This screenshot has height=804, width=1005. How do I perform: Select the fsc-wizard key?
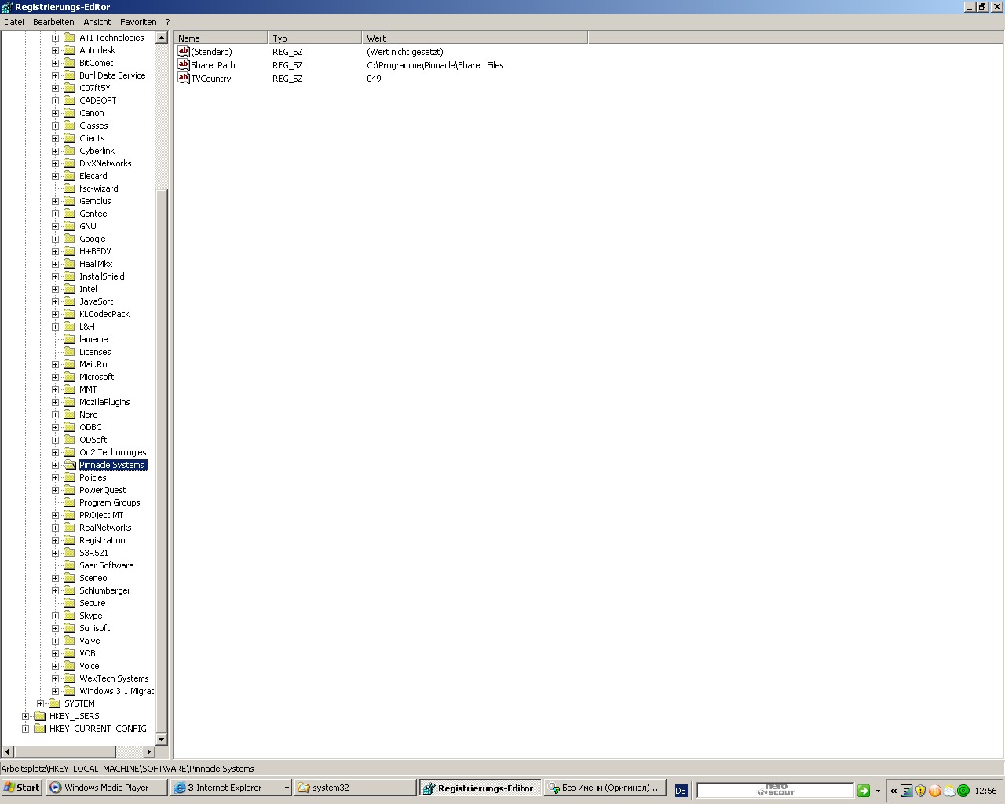coord(99,188)
